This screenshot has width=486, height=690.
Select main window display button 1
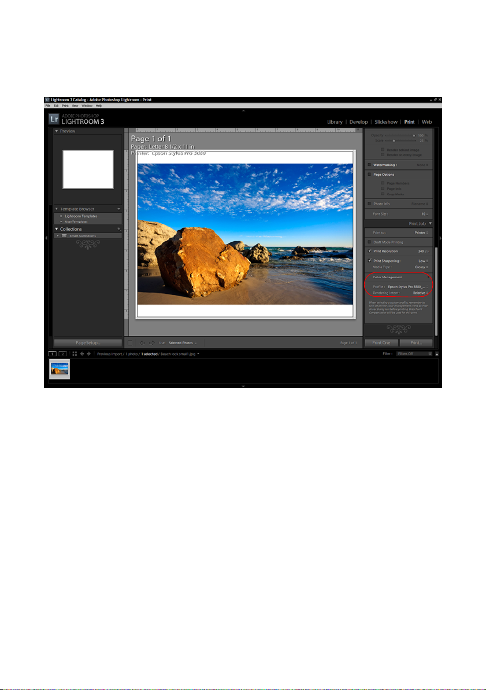[53, 354]
